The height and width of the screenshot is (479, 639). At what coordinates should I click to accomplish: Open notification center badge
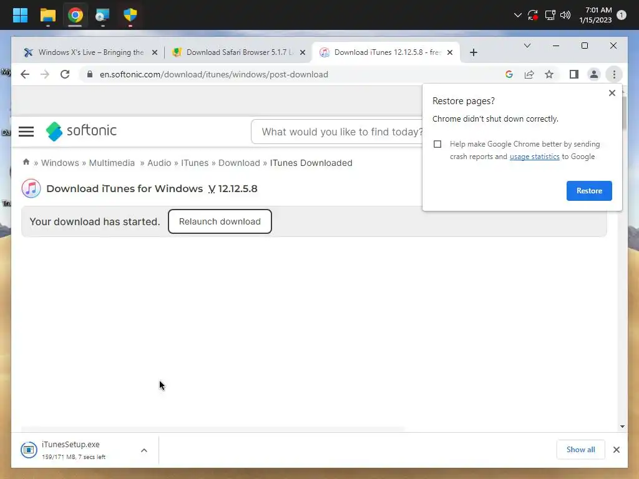[622, 15]
